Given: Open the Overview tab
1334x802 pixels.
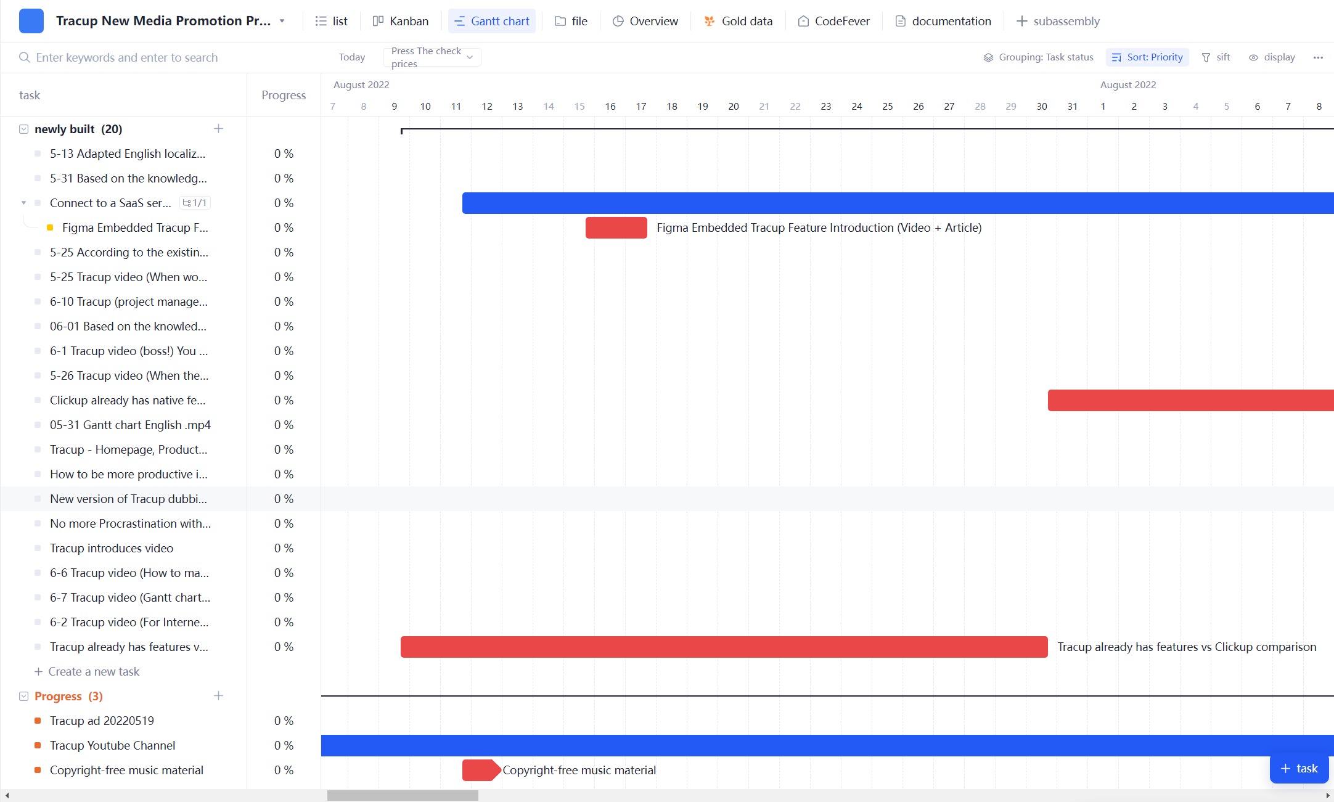Looking at the screenshot, I should tap(645, 21).
